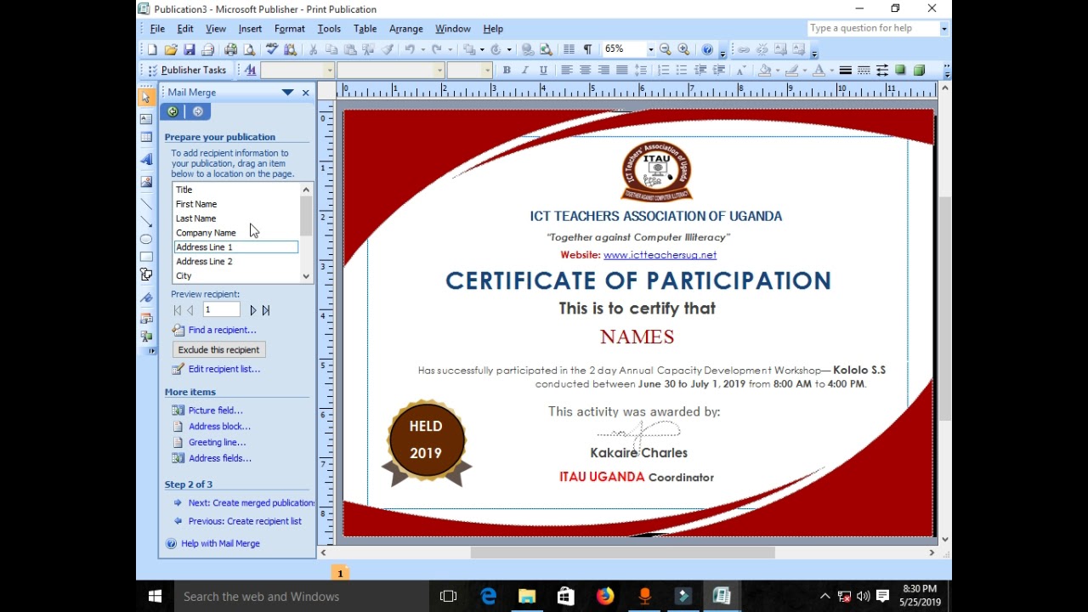Apply numbered list formatting

(x=664, y=71)
